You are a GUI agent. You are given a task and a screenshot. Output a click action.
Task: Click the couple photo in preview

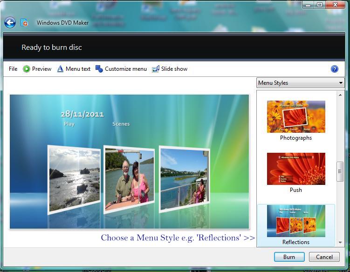click(129, 180)
